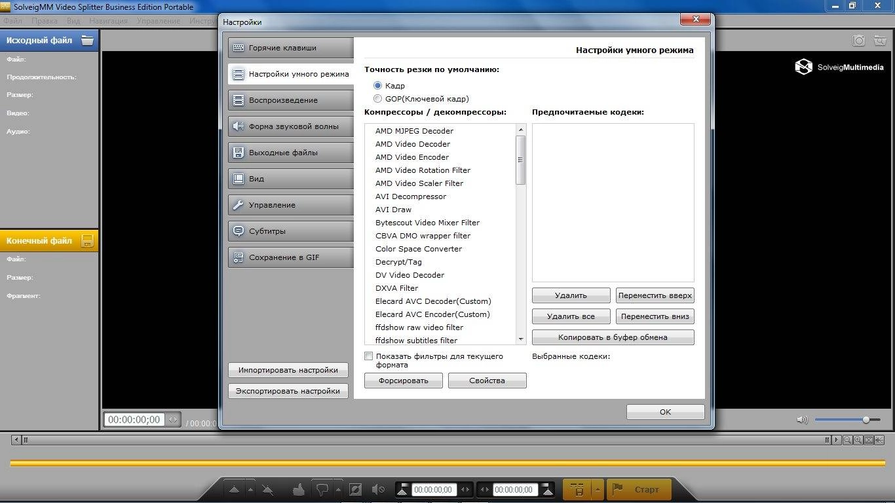Click the Свойства button
This screenshot has height=503, width=895.
487,381
